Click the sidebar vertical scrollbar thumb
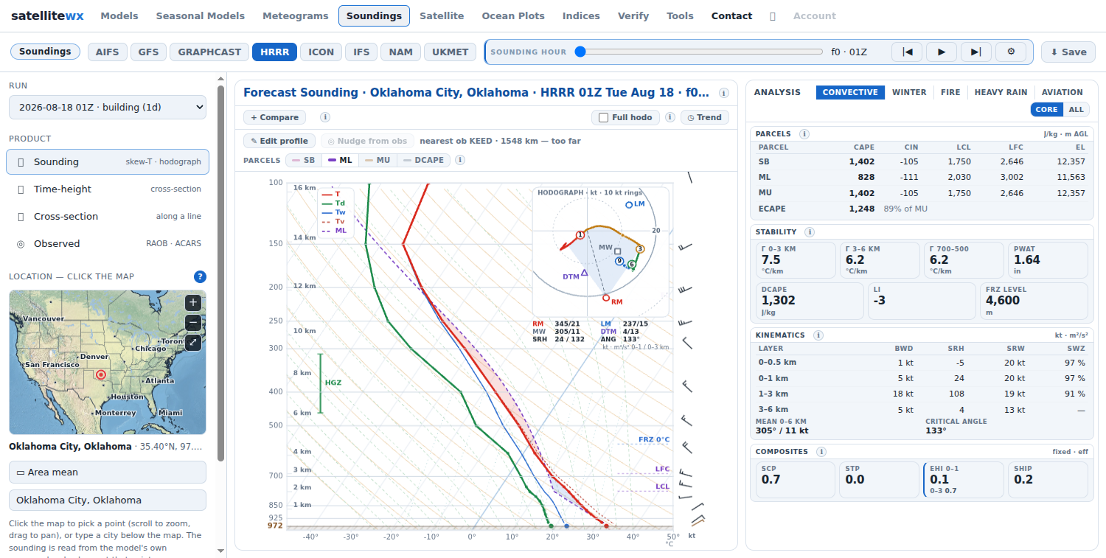The image size is (1106, 558). pyautogui.click(x=220, y=273)
